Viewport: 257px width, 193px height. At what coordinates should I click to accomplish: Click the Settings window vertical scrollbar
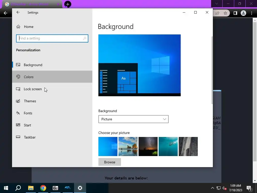(x=212, y=70)
